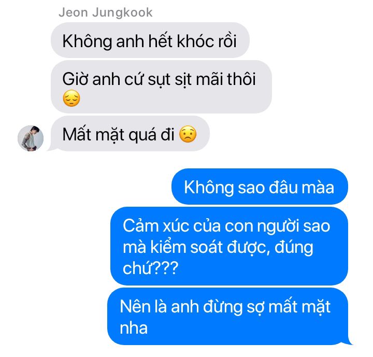Click the blue 'Không sao đâu màa' message
Screen dimensions: 373x357
point(260,187)
